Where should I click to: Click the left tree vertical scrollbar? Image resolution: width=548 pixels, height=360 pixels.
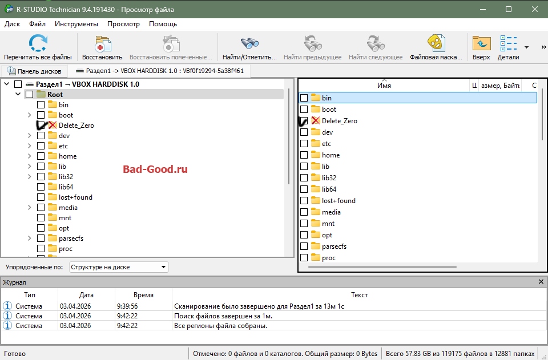click(x=289, y=137)
